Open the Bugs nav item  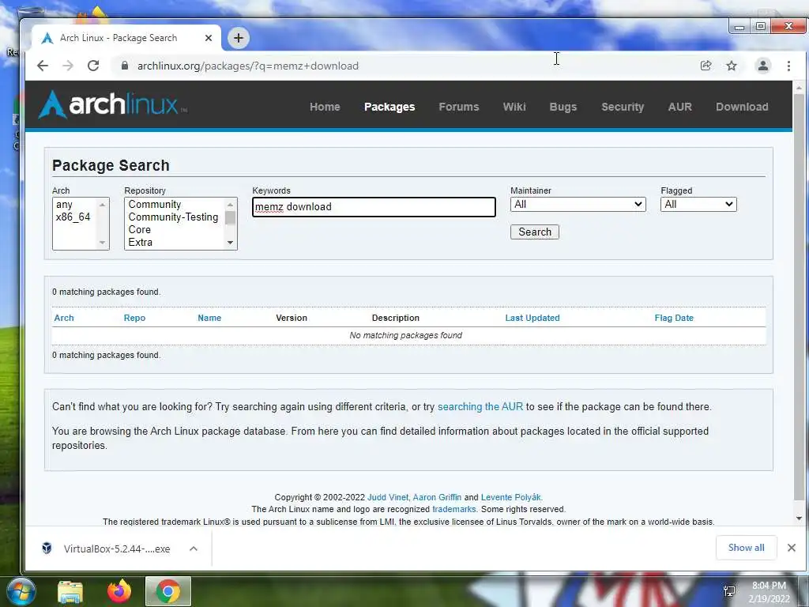563,107
